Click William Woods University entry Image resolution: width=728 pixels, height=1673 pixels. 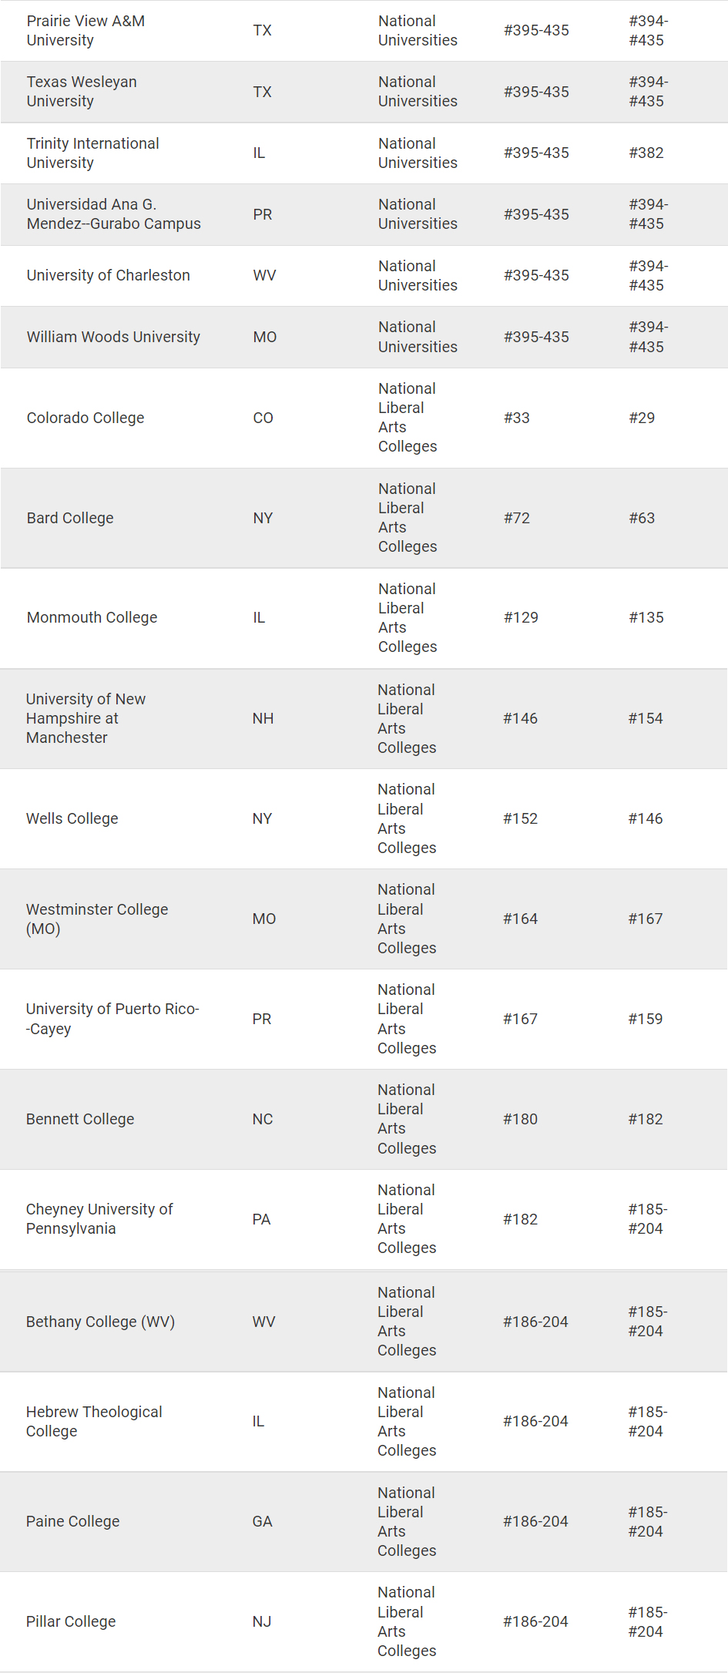coord(113,337)
